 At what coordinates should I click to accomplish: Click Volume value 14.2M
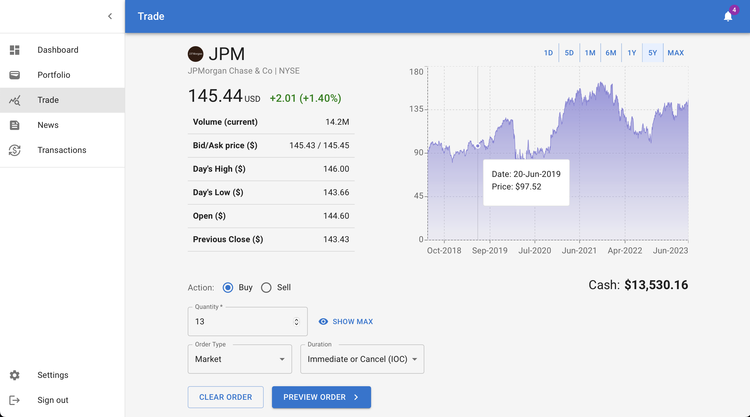point(337,122)
